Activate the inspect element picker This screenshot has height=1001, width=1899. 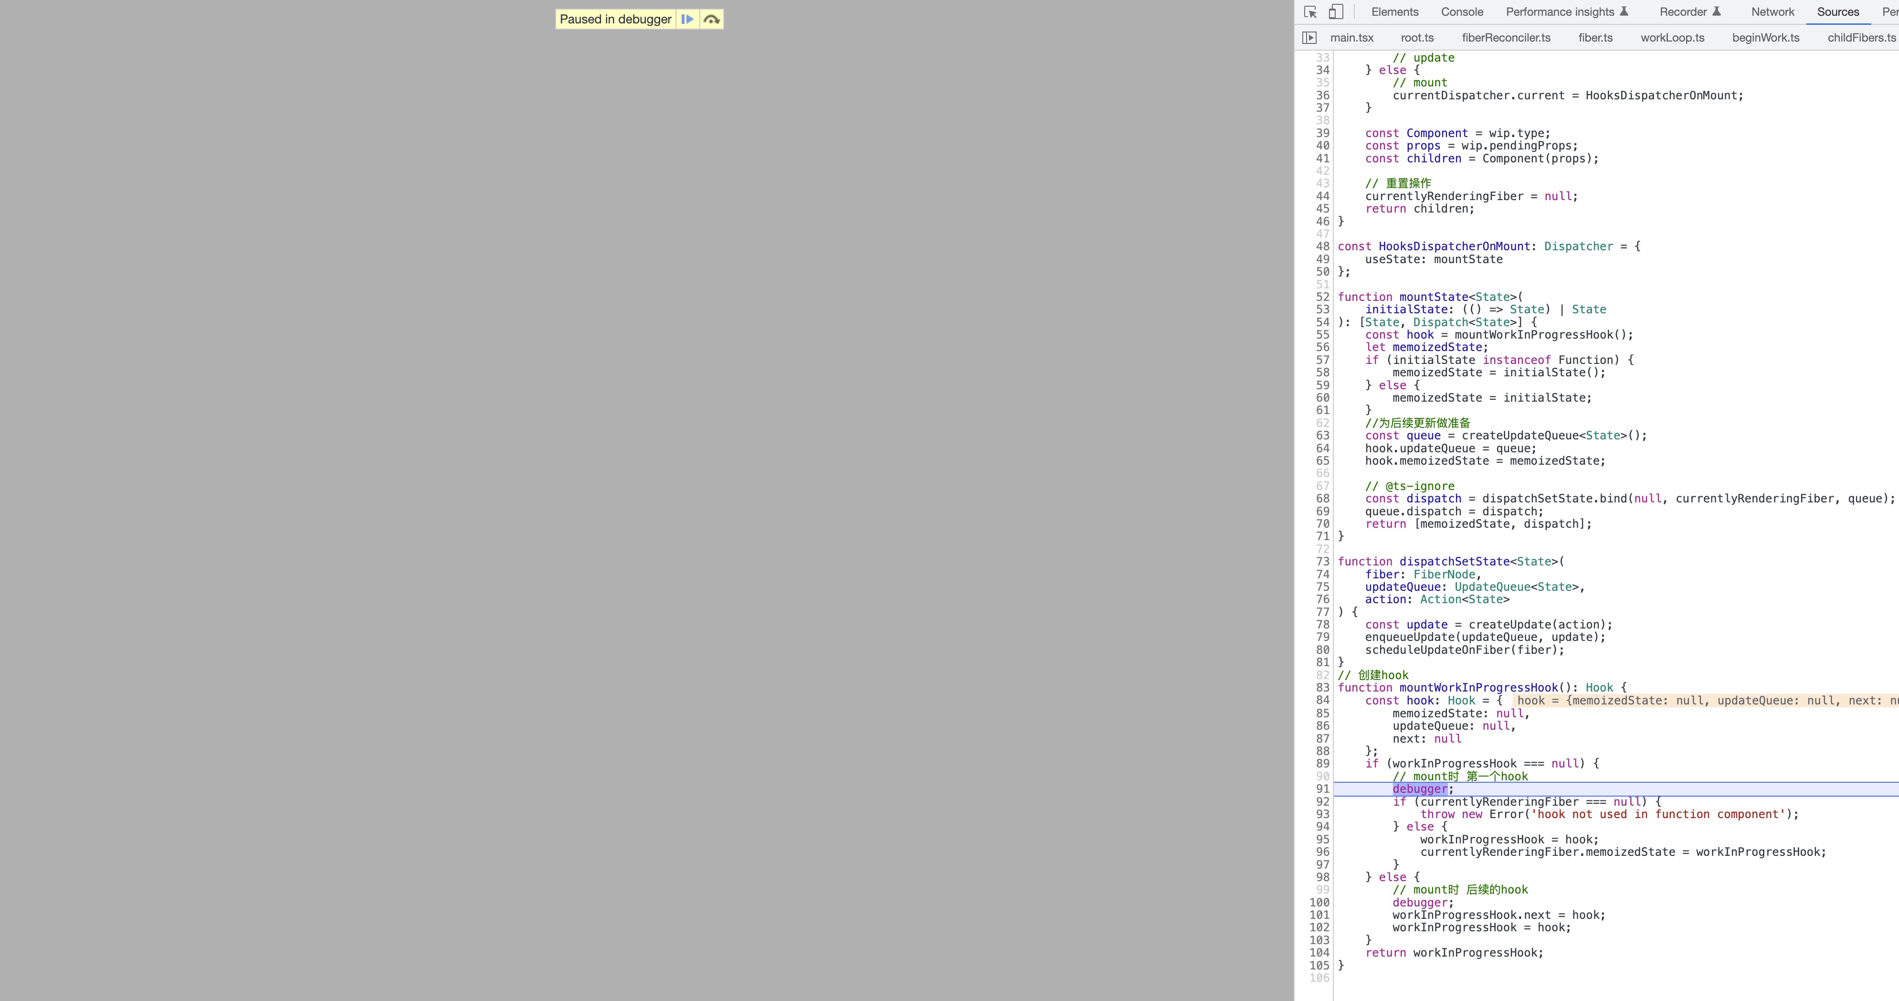(1310, 12)
